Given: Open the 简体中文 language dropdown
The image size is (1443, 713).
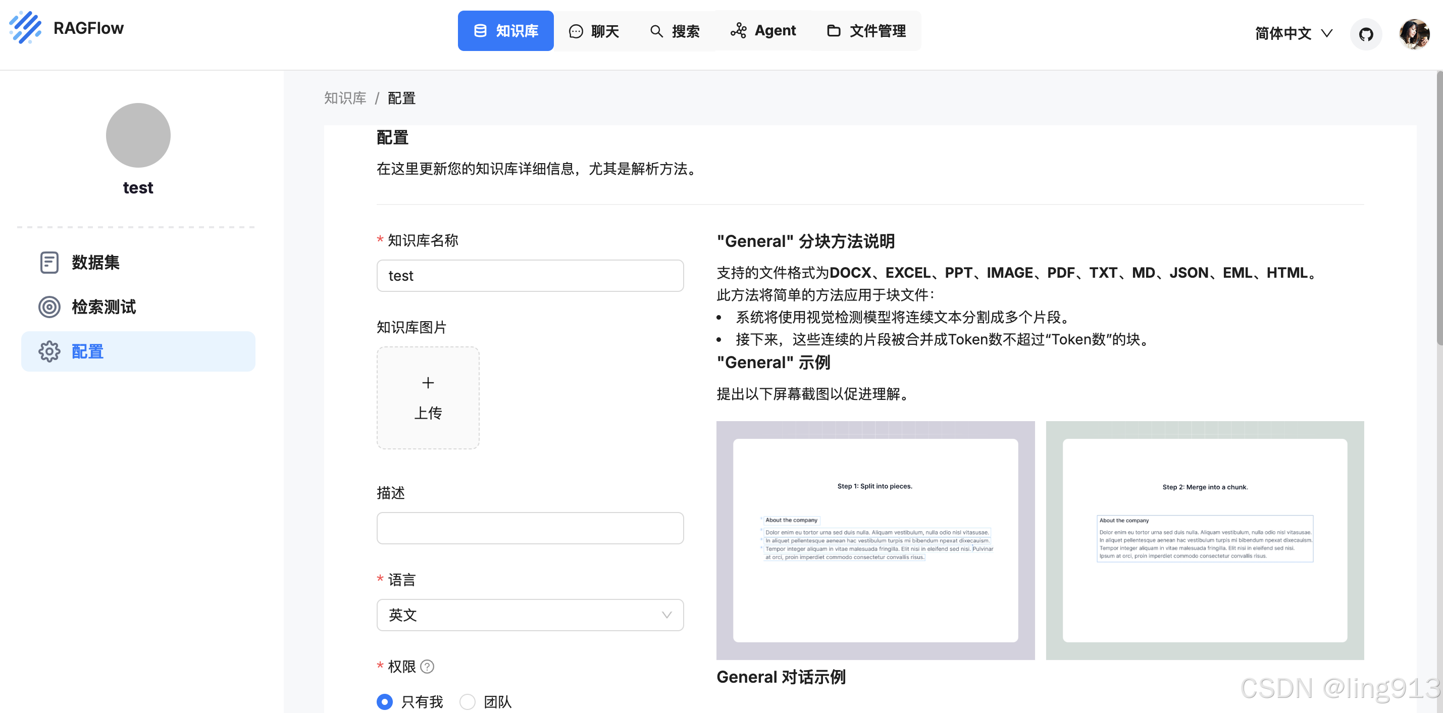Looking at the screenshot, I should pos(1294,34).
